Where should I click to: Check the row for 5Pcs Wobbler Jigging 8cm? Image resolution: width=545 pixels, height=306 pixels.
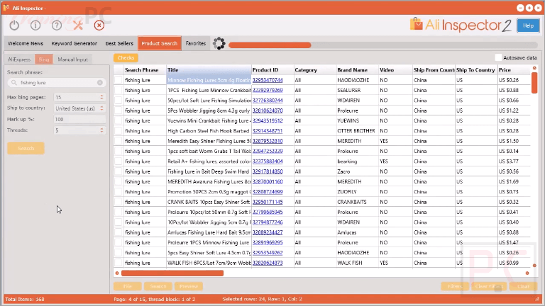tap(119, 110)
